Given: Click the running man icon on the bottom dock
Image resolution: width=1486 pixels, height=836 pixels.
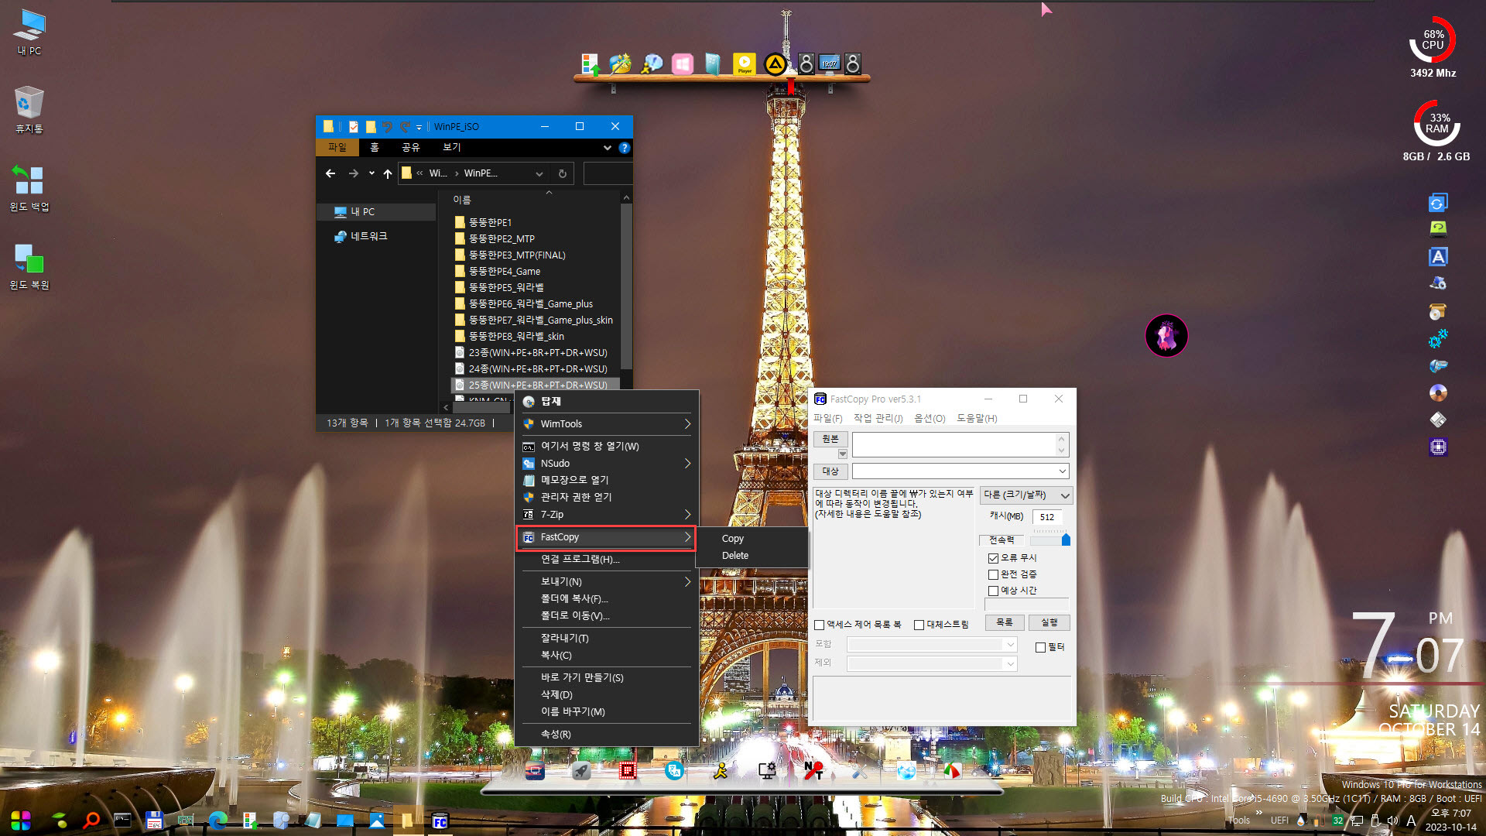Looking at the screenshot, I should (x=721, y=770).
